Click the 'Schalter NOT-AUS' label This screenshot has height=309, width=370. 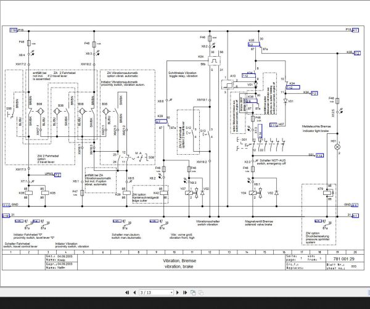273,160
